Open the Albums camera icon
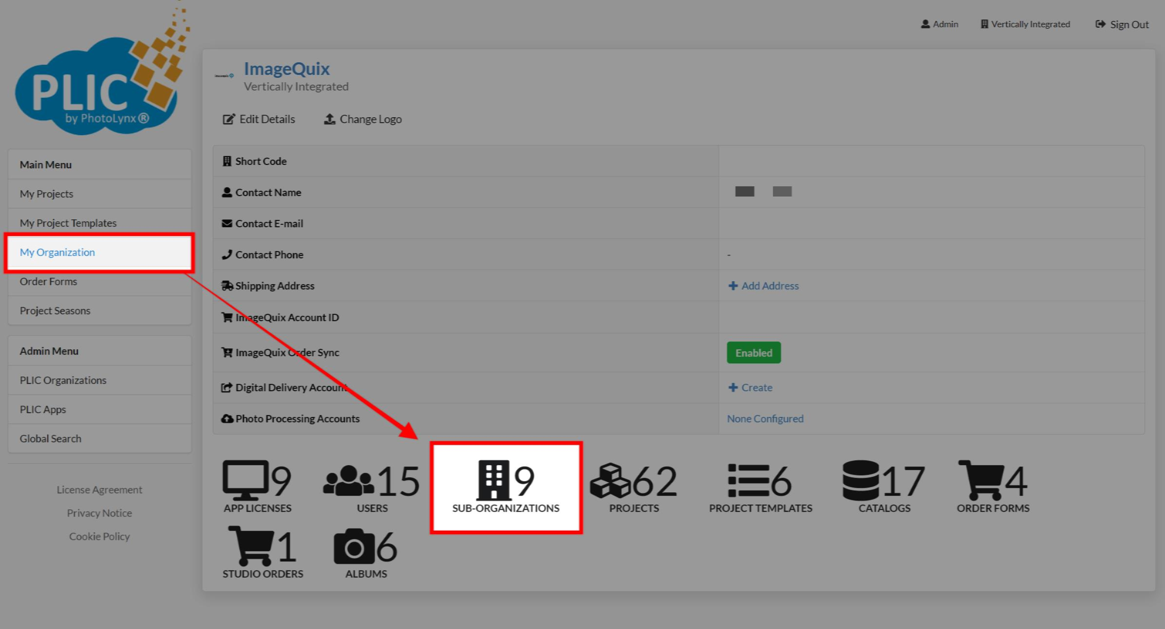The width and height of the screenshot is (1165, 629). 354,546
